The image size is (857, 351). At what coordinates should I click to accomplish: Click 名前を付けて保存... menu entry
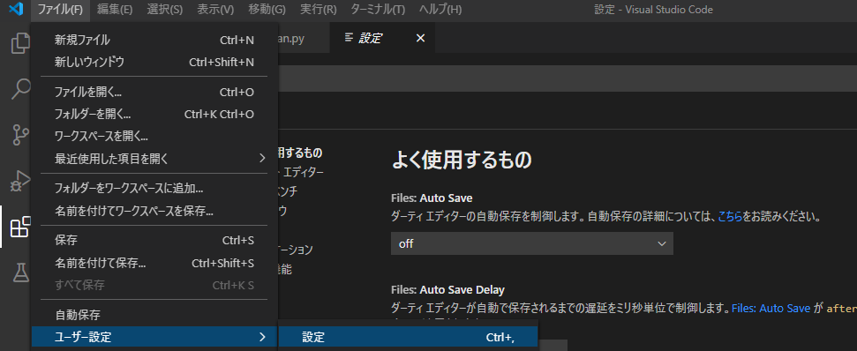coord(154,263)
